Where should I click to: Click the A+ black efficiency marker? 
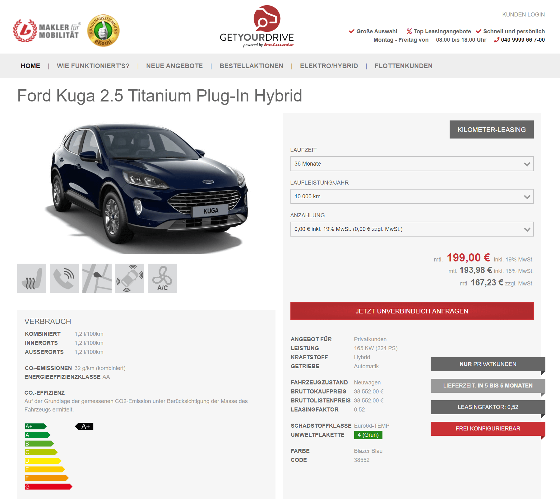[84, 426]
